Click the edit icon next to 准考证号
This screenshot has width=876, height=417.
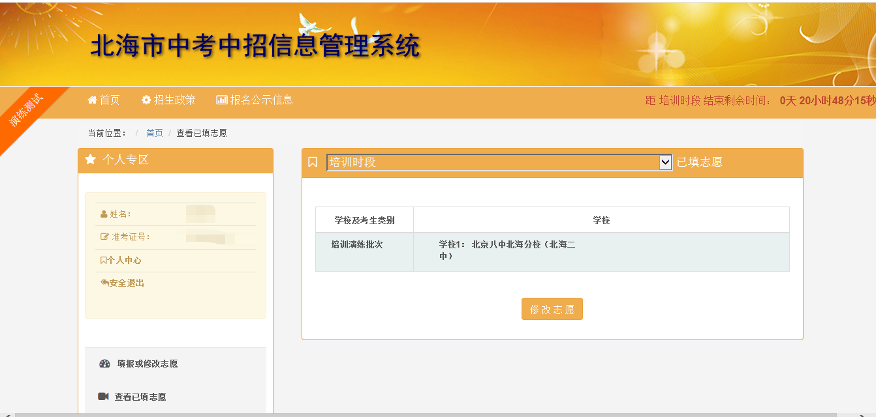[x=104, y=237]
